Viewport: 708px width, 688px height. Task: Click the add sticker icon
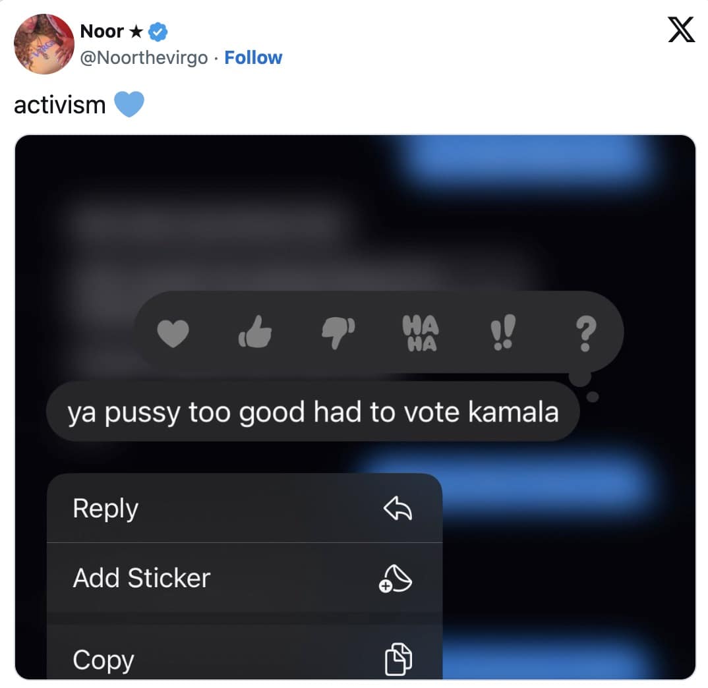click(395, 579)
